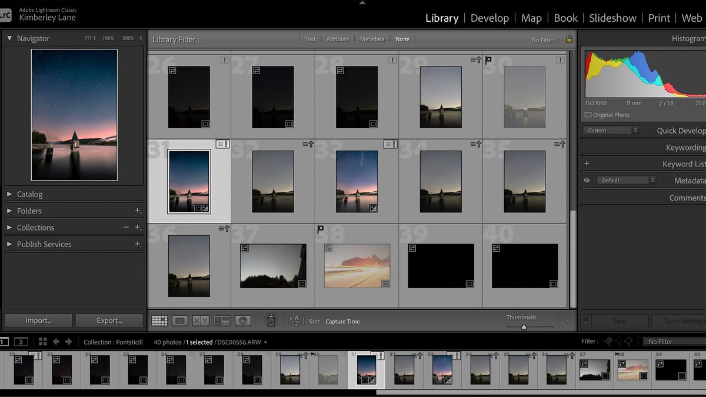This screenshot has height=397, width=706.
Task: Enable the Text filter in Library Filter
Action: click(310, 39)
